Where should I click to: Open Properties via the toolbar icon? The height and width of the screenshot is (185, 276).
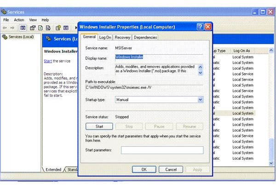click(x=33, y=28)
